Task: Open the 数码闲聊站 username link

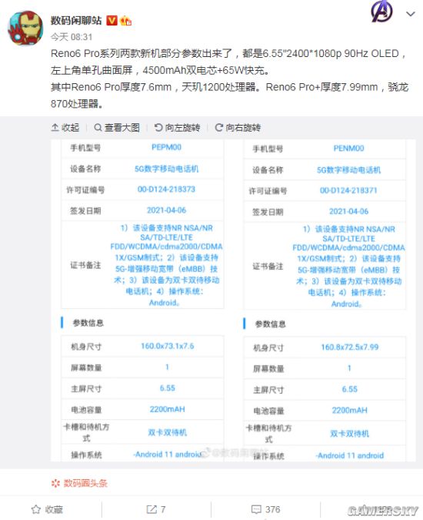Action: [x=76, y=21]
